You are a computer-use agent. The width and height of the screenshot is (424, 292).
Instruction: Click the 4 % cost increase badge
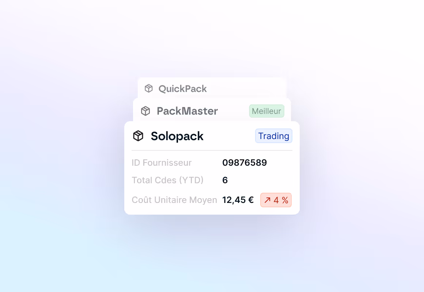pyautogui.click(x=276, y=200)
